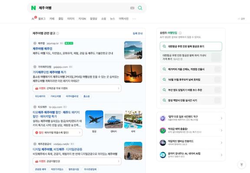Click the globe icon next to visitjeju.net

[35, 144]
